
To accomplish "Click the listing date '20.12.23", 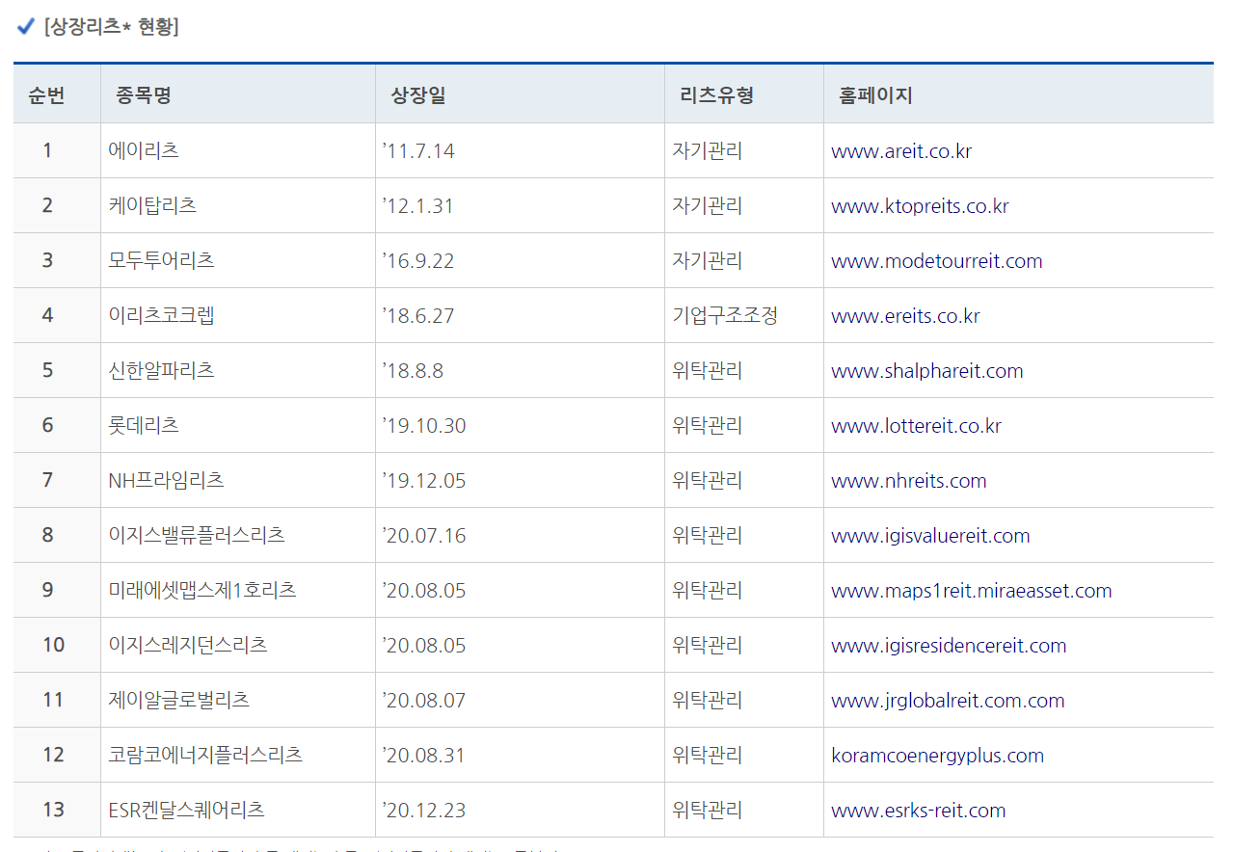I will (424, 810).
